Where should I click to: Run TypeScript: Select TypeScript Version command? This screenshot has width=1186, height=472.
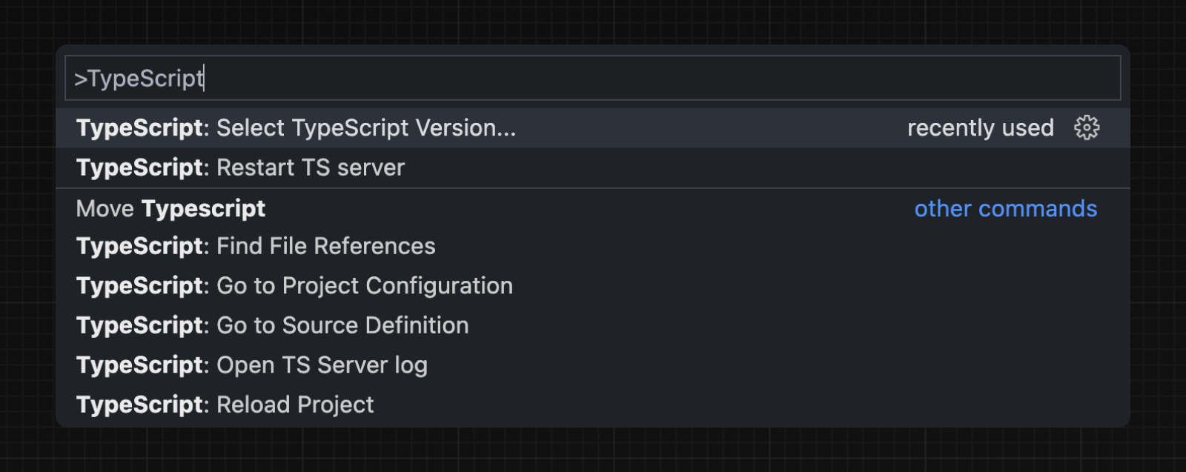point(296,127)
